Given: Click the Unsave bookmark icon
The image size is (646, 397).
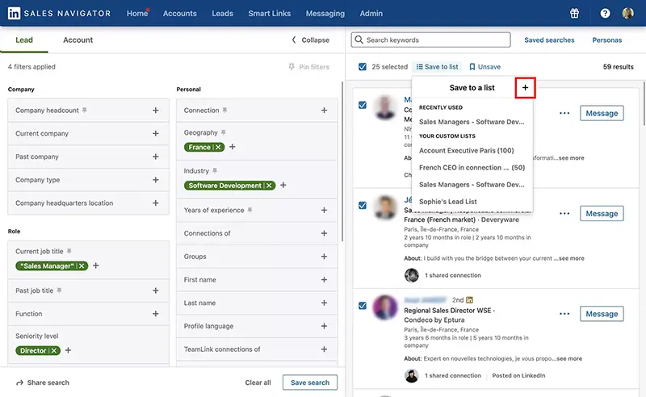Looking at the screenshot, I should (x=472, y=67).
